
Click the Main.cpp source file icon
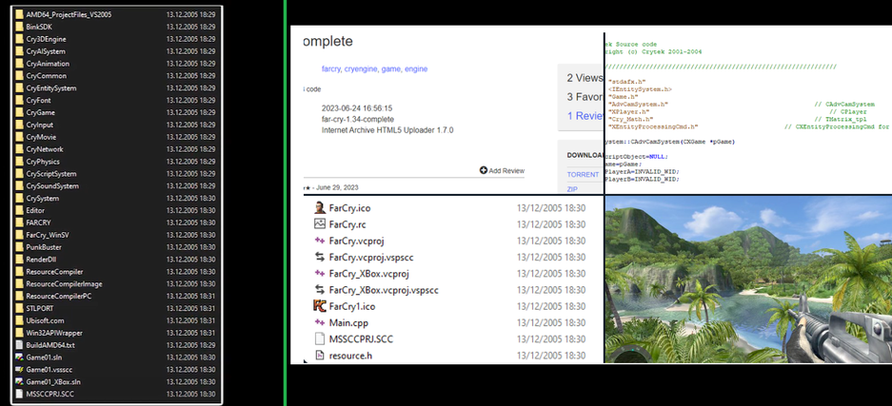tap(319, 322)
